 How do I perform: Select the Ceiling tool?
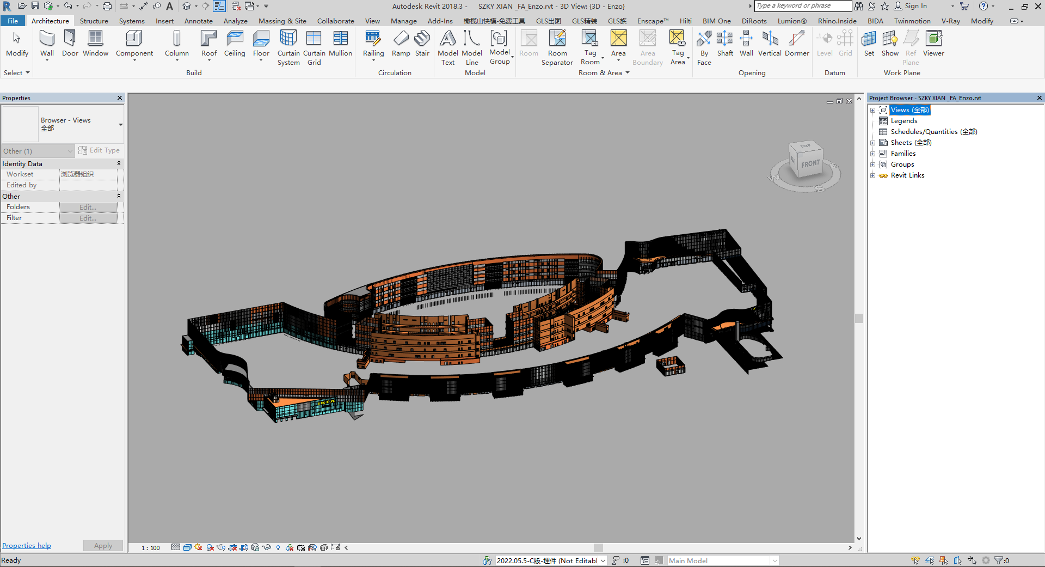click(x=235, y=44)
